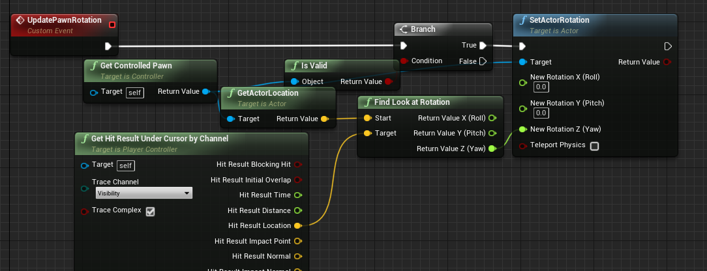Viewport: 707px width, 271px height.
Task: Click the Hit Result Time pin
Action: (x=297, y=195)
